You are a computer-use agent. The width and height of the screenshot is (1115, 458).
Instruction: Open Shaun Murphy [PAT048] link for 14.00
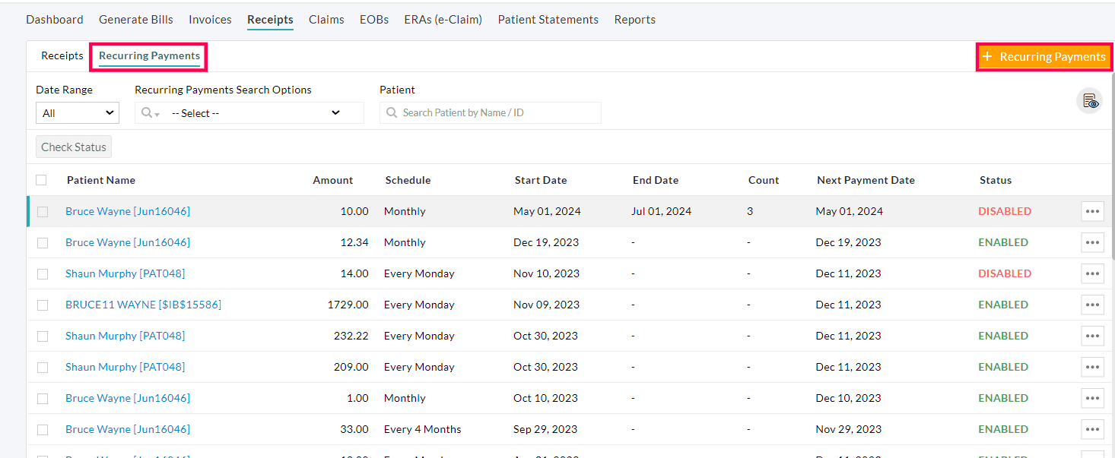(x=125, y=273)
